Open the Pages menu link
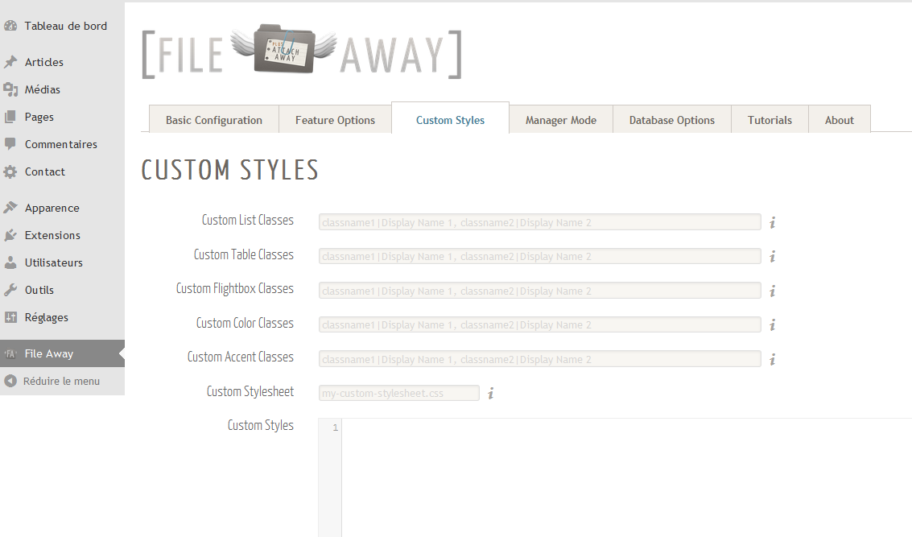The width and height of the screenshot is (912, 537). (x=39, y=117)
